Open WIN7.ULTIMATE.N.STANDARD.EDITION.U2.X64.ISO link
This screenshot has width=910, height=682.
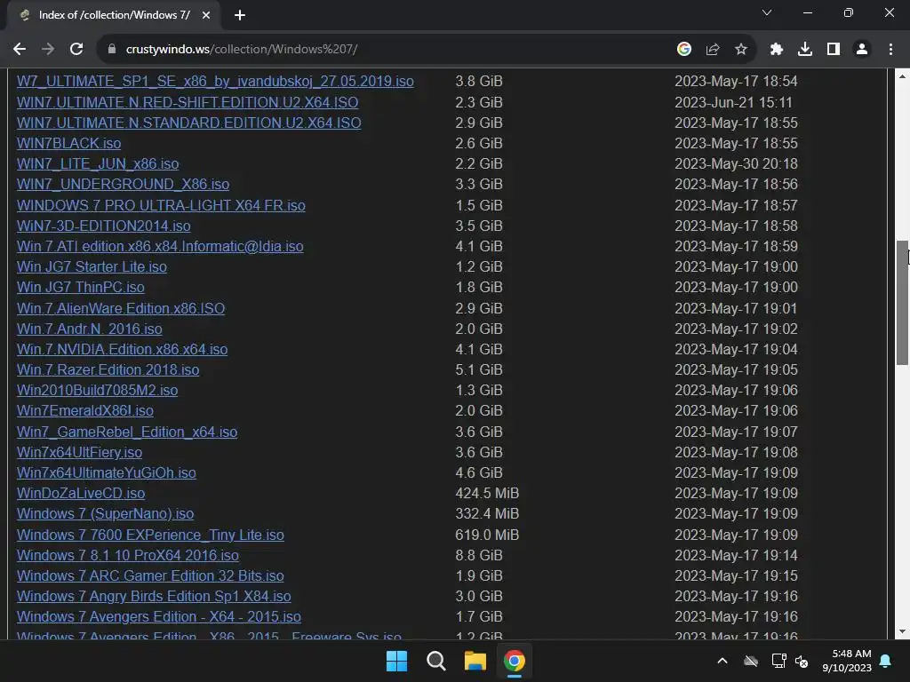[x=188, y=123]
